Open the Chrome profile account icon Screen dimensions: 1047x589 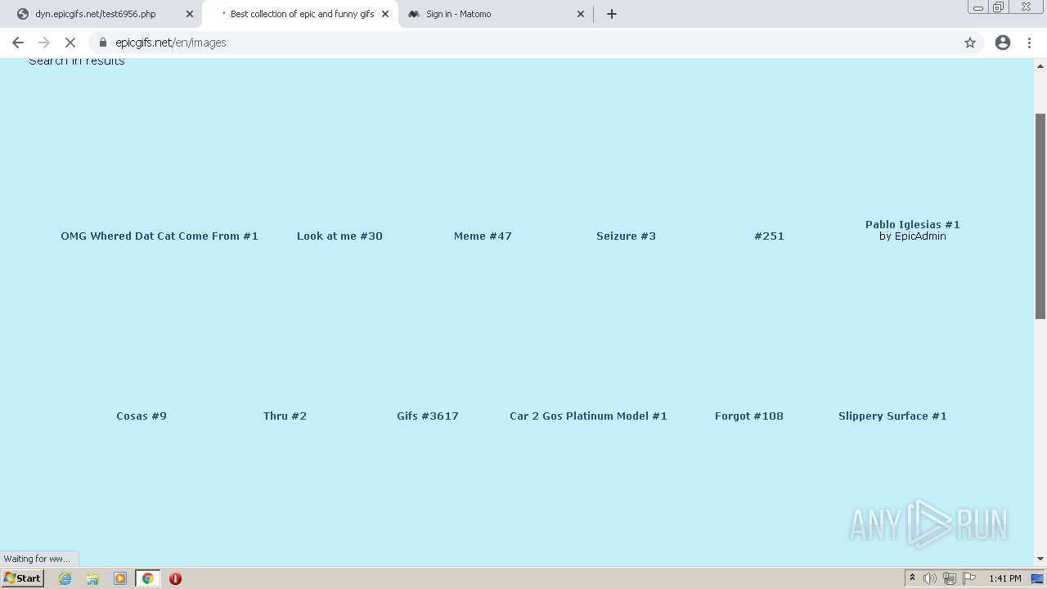click(1003, 43)
